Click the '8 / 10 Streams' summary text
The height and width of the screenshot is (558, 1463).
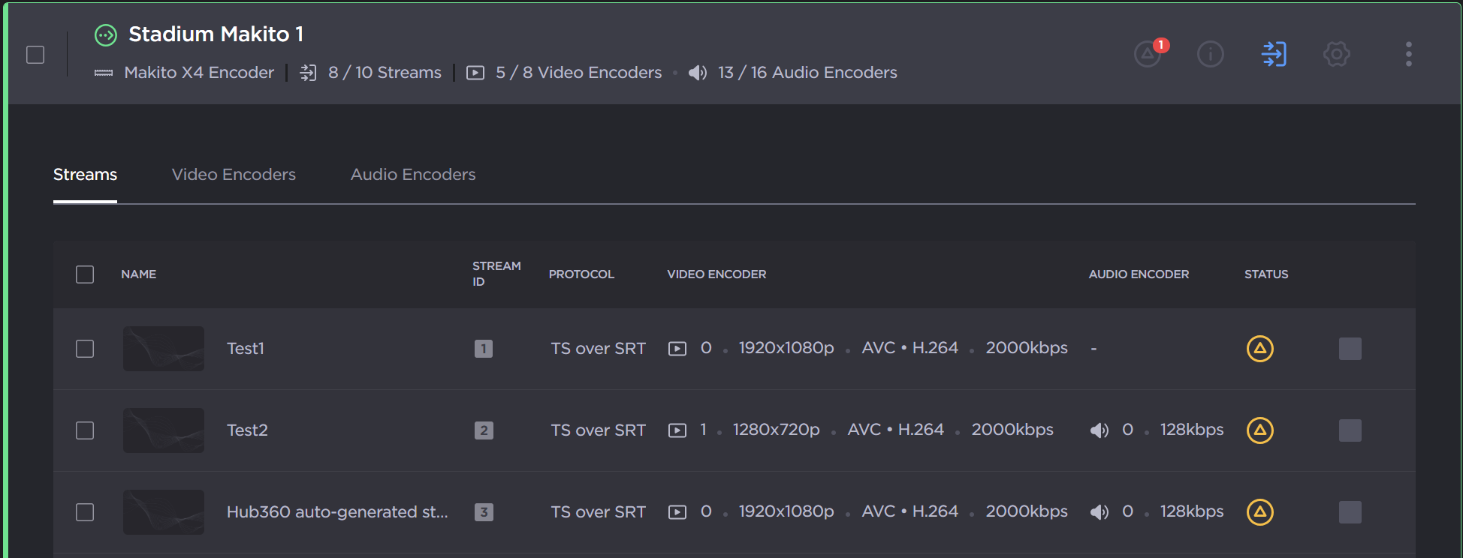(x=385, y=73)
